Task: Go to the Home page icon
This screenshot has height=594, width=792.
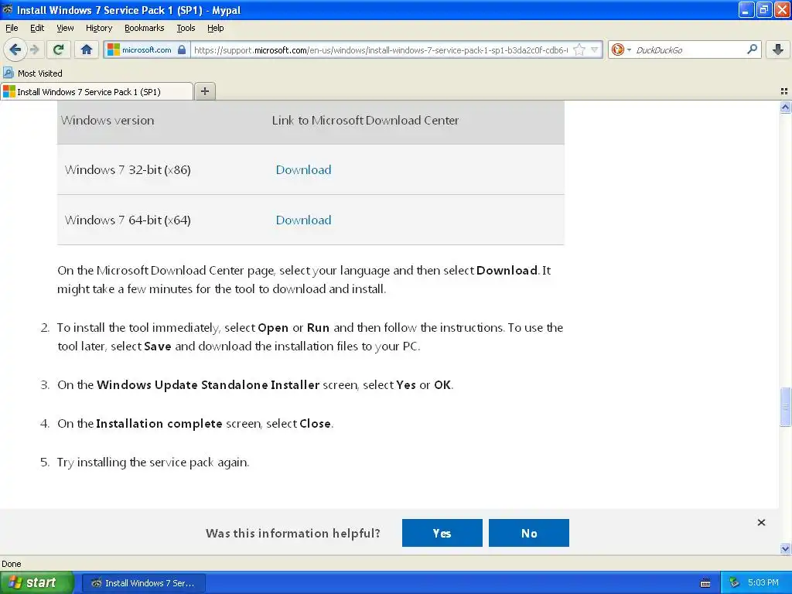Action: pos(87,49)
